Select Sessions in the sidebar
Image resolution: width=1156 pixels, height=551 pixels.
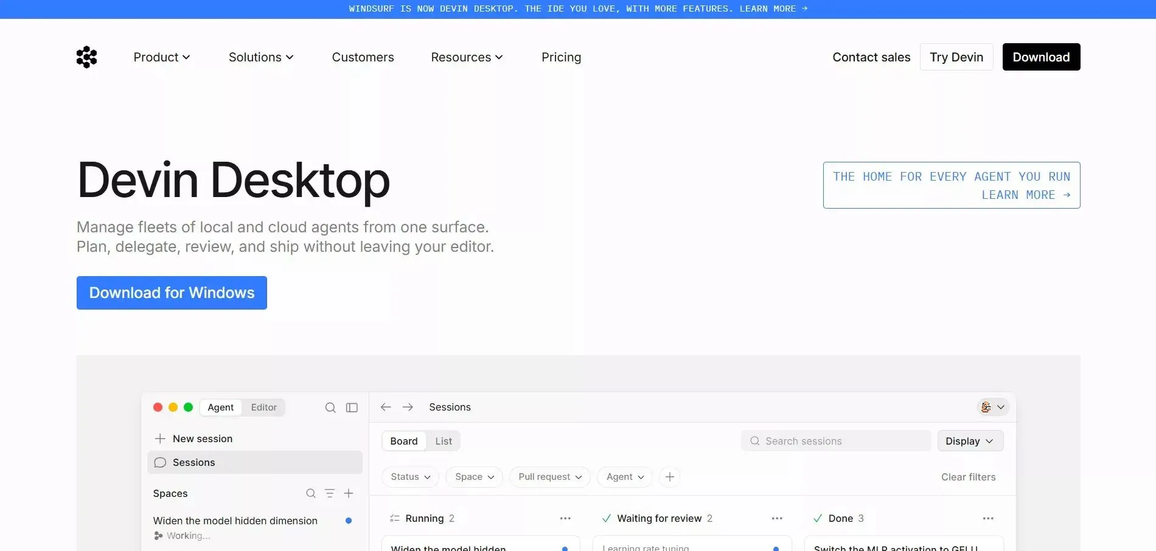pyautogui.click(x=255, y=462)
